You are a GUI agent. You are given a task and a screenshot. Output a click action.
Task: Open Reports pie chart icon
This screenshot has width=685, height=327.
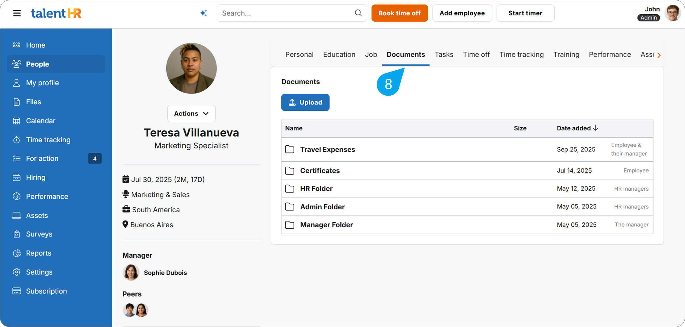17,253
